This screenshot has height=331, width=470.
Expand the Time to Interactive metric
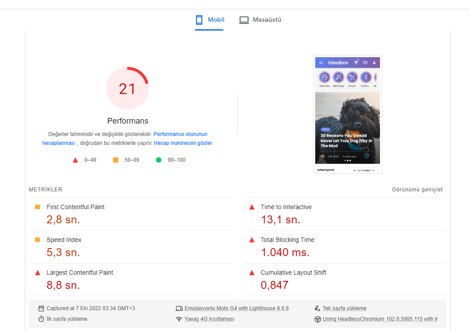click(345, 214)
